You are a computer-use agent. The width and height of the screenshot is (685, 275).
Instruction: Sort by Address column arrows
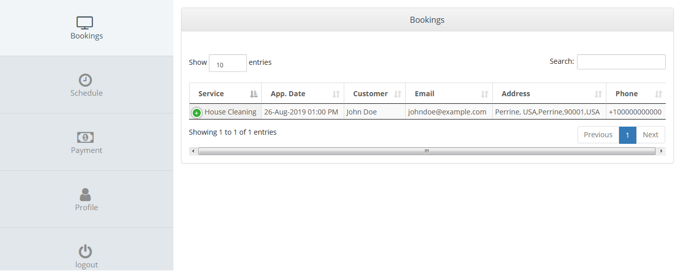[598, 94]
